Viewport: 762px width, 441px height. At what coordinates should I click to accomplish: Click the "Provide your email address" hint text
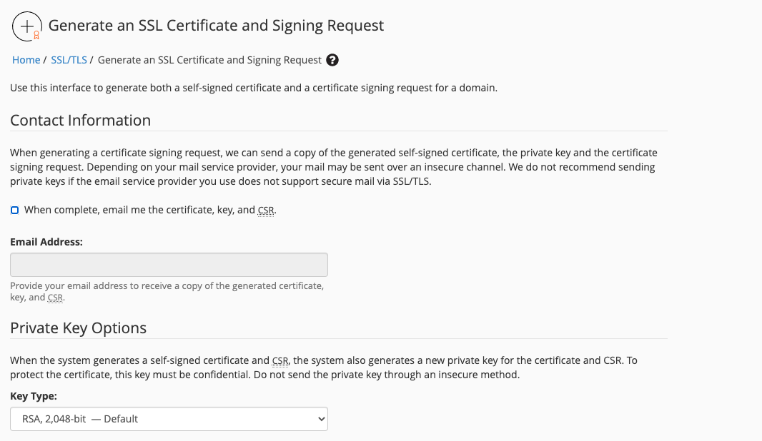(x=167, y=292)
